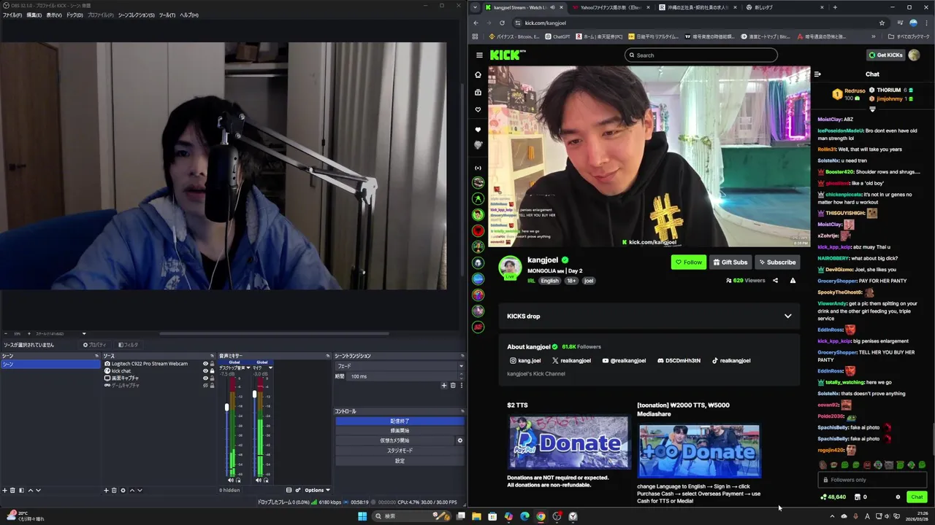This screenshot has width=935, height=525.
Task: Open ツール menu in OBS
Action: click(x=167, y=15)
